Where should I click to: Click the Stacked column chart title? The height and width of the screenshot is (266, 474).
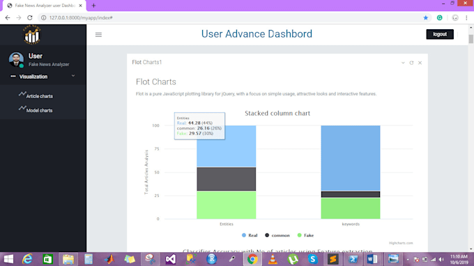click(x=277, y=114)
